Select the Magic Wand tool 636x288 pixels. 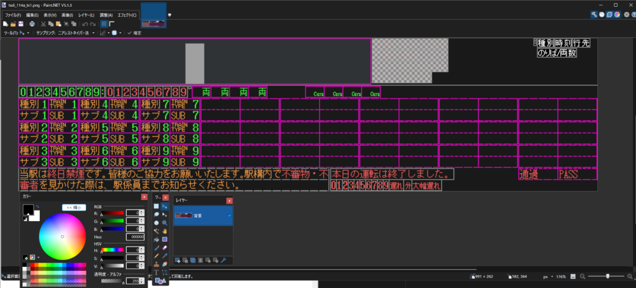[x=156, y=230]
